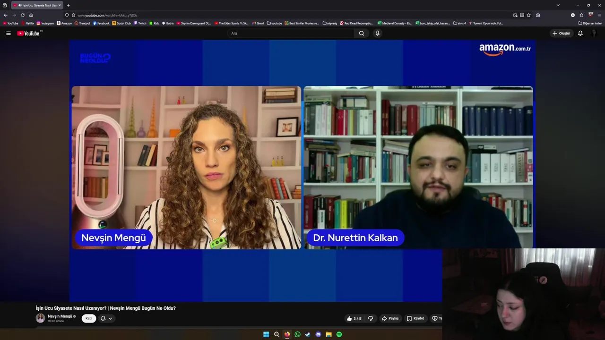The height and width of the screenshot is (340, 605).
Task: Open YouTube notifications bell in header
Action: point(580,34)
